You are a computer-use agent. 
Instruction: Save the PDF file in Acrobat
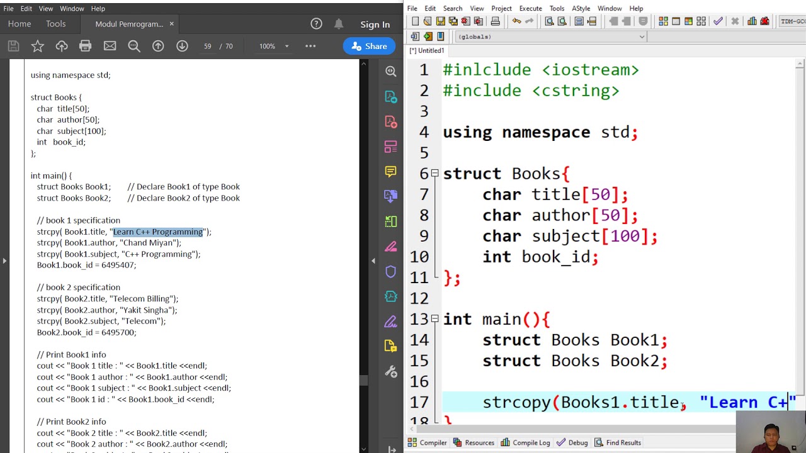coord(13,46)
